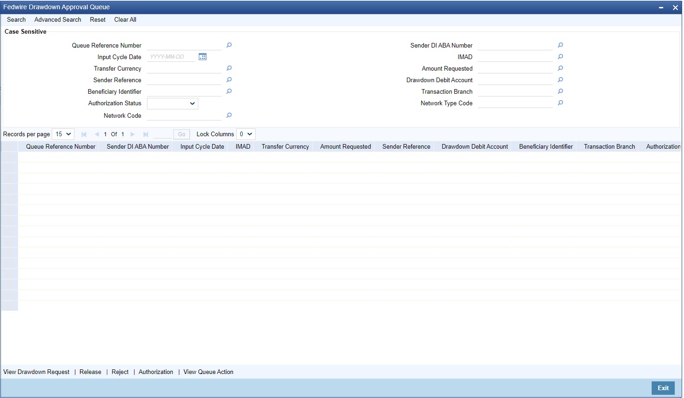This screenshot has height=398, width=684.
Task: Focus the Network Code input field
Action: coord(184,115)
